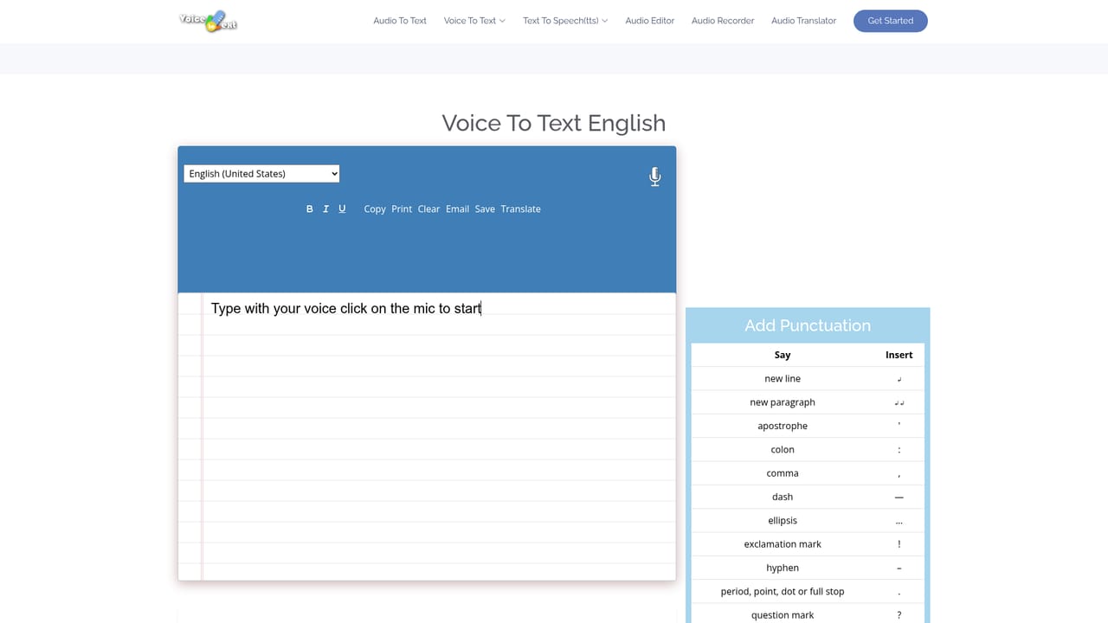
Task: Open the Audio Recorder page
Action: (723, 21)
